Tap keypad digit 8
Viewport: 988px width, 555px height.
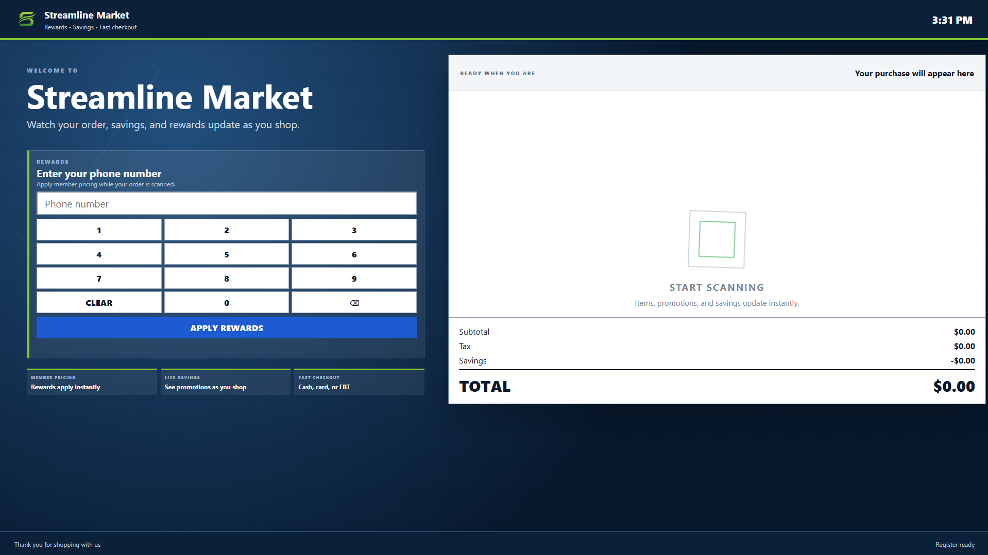227,279
